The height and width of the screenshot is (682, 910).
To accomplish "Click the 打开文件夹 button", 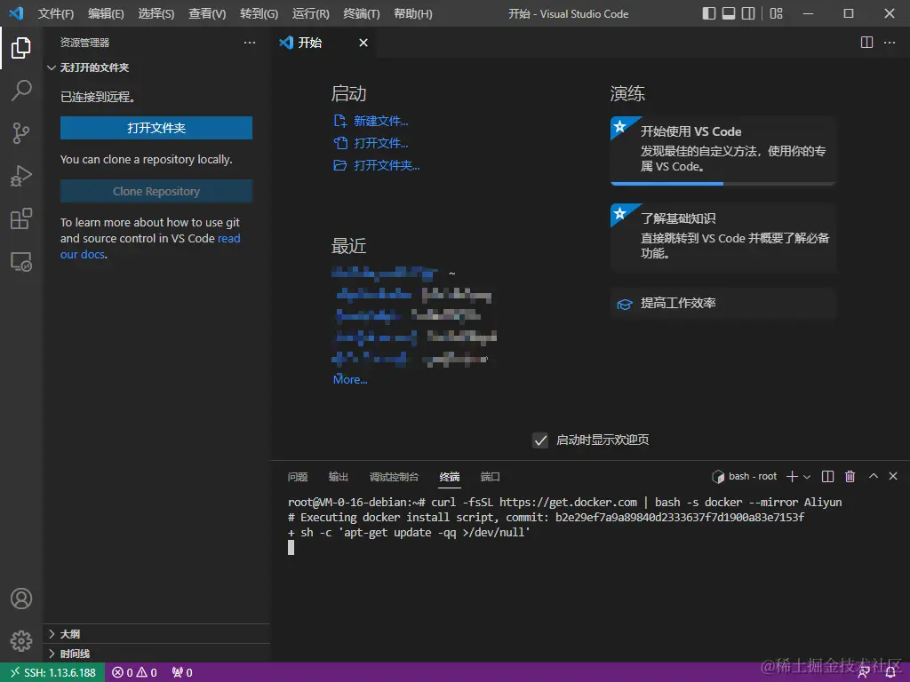I will click(x=156, y=128).
